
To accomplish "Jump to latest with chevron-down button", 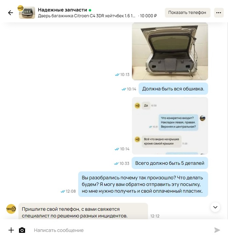I will point(215,207).
